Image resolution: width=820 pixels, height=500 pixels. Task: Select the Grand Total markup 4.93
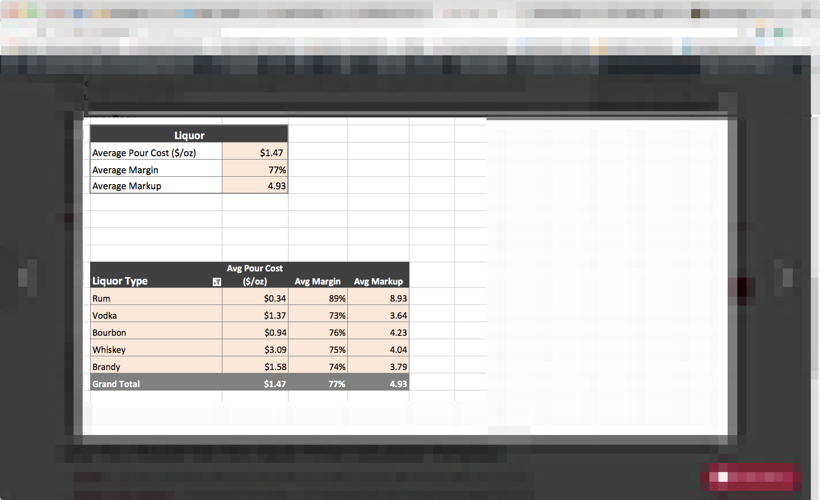(x=378, y=382)
